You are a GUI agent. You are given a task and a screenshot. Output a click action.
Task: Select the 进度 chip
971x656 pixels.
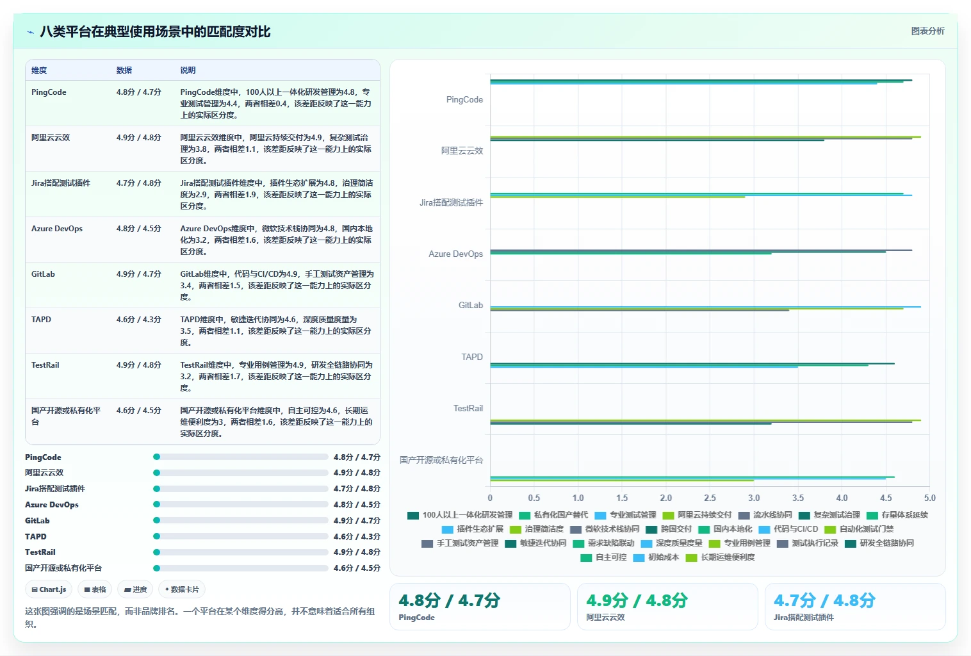click(x=135, y=589)
